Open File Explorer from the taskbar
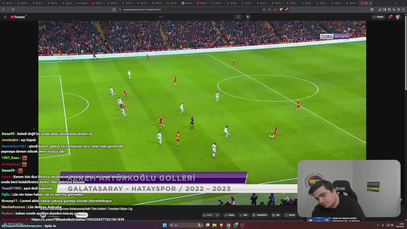This screenshot has height=229, width=407. click(214, 225)
